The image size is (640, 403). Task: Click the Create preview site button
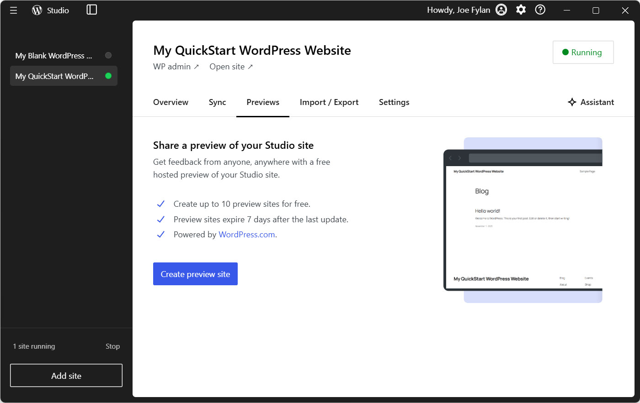(195, 274)
